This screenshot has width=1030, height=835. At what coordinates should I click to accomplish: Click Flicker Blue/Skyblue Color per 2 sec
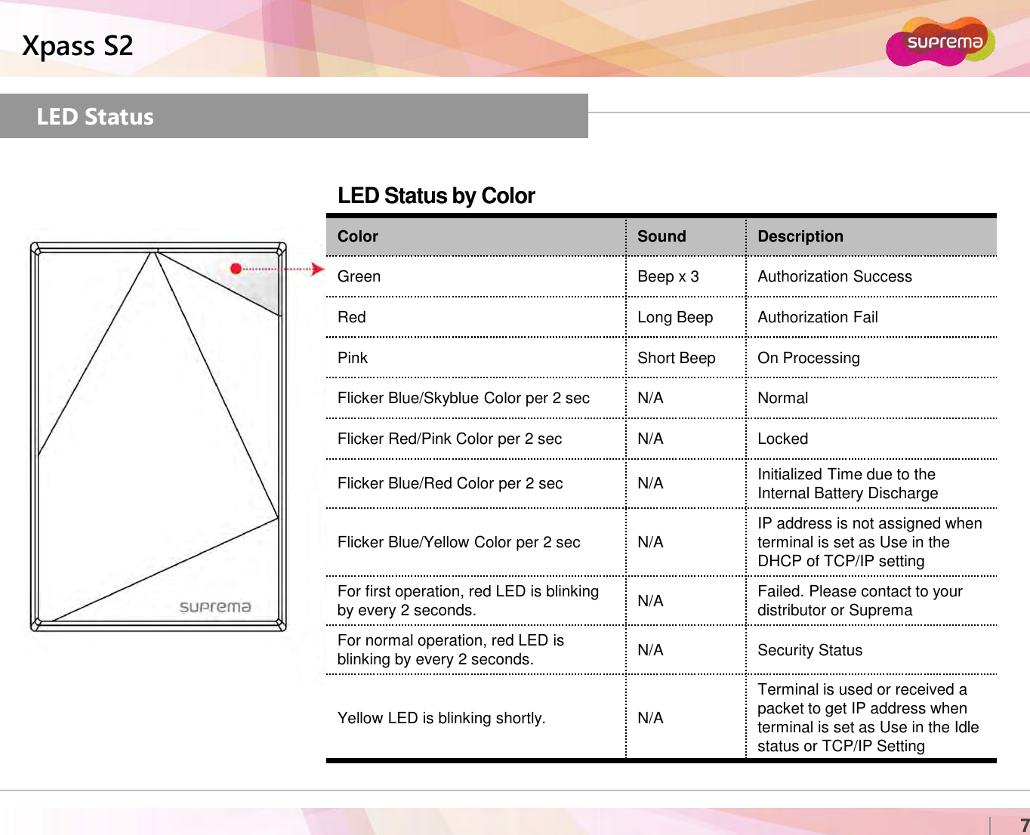tap(464, 398)
